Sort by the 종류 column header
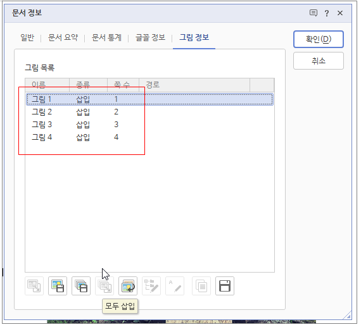 [x=89, y=85]
